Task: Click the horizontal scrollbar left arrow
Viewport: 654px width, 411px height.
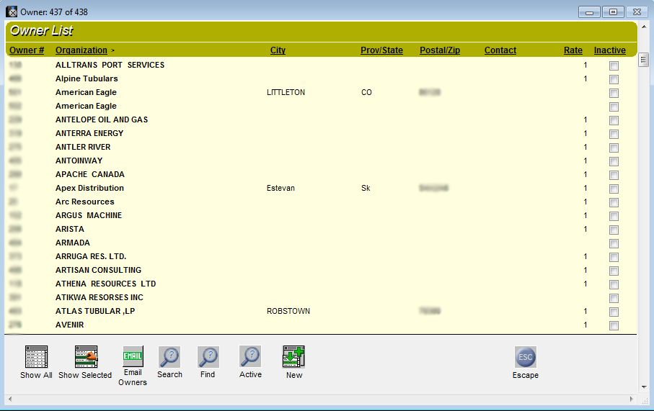Action: pos(10,399)
